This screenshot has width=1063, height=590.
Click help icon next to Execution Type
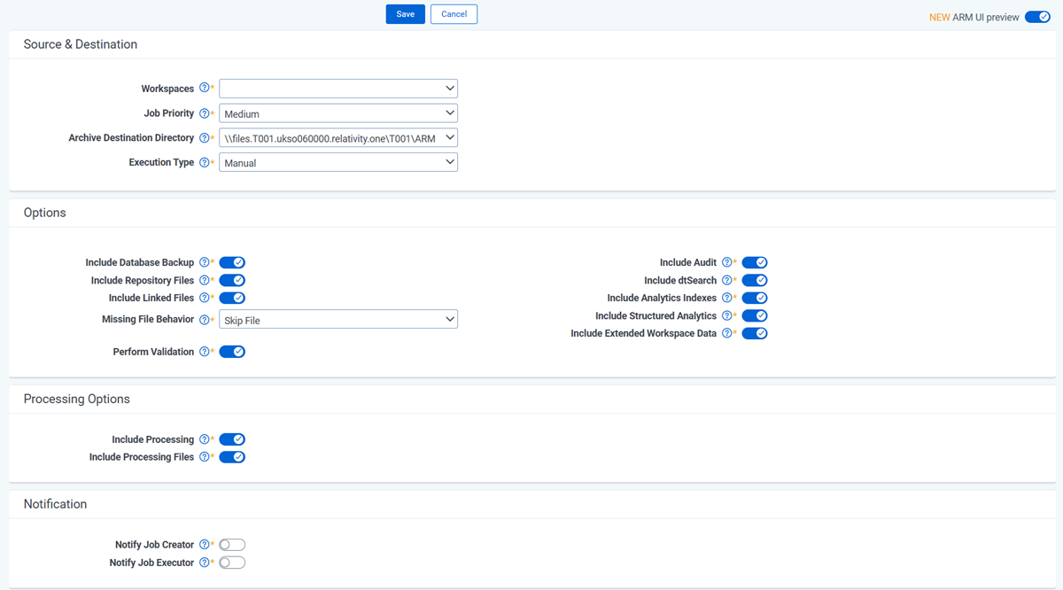coord(205,163)
